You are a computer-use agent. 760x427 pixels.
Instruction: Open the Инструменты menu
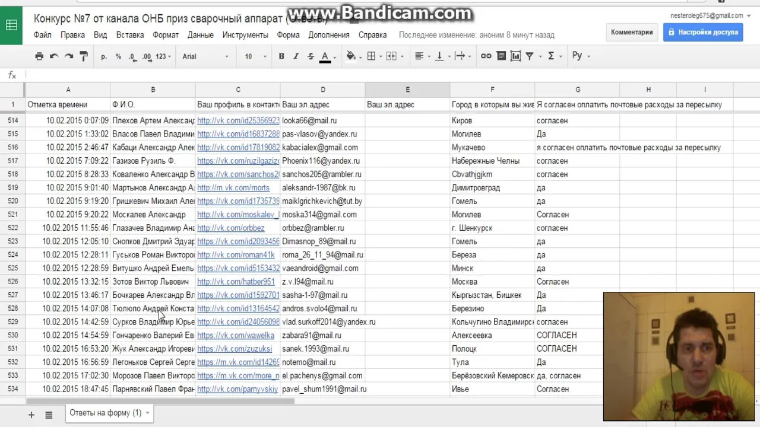click(x=245, y=35)
